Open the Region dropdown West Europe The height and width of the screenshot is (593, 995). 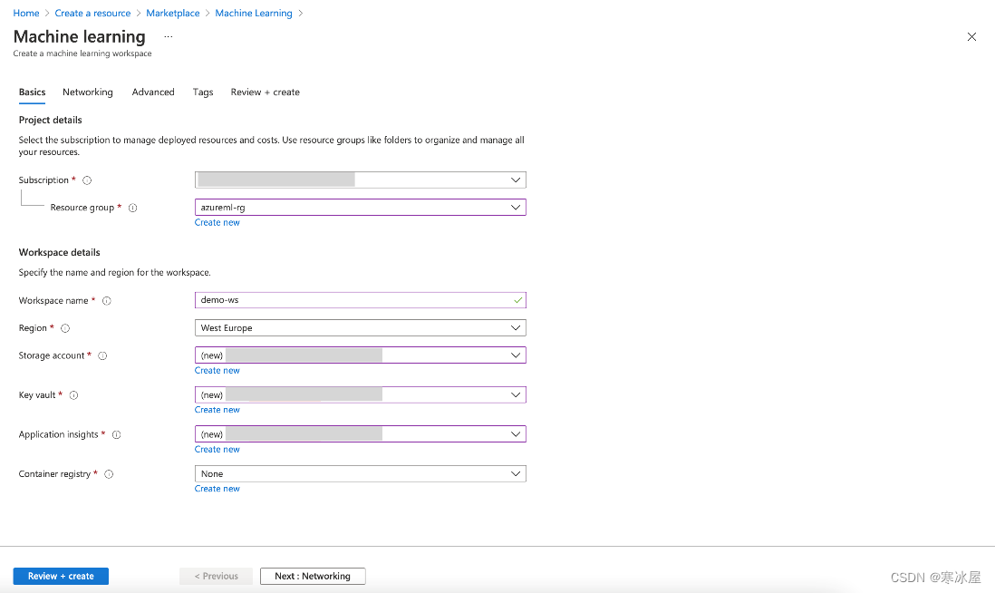point(361,327)
